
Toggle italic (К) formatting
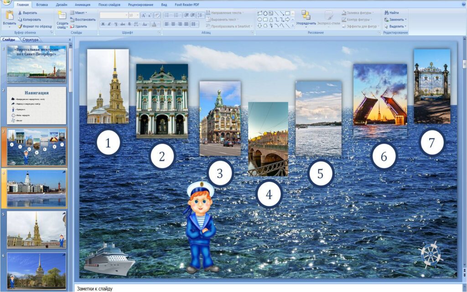(x=110, y=24)
